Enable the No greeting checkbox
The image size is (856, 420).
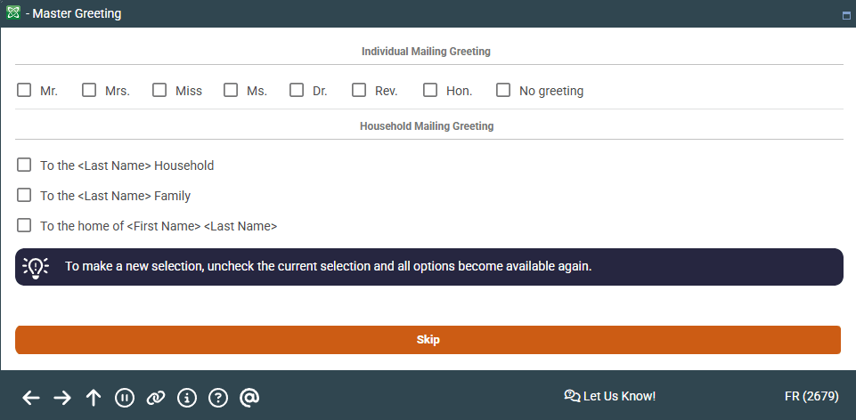tap(502, 90)
